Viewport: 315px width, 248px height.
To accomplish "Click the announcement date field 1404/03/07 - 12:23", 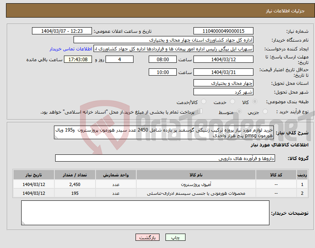I will pos(62,31).
